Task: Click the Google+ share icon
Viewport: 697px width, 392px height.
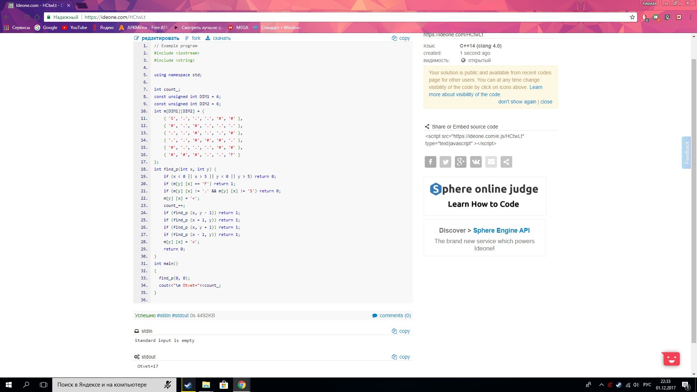Action: point(461,162)
